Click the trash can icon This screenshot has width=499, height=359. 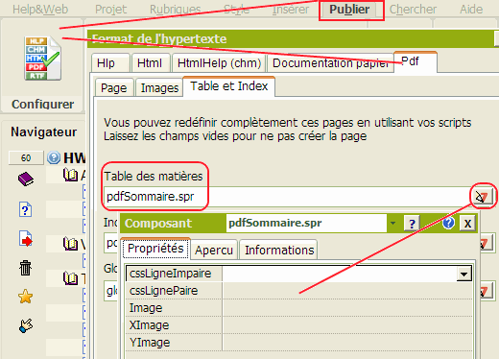(25, 268)
